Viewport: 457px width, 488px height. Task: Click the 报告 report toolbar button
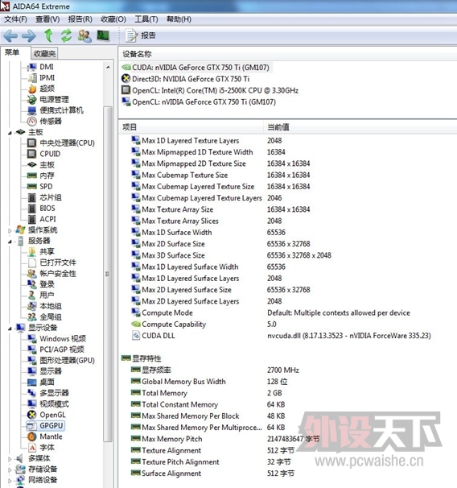pos(140,35)
